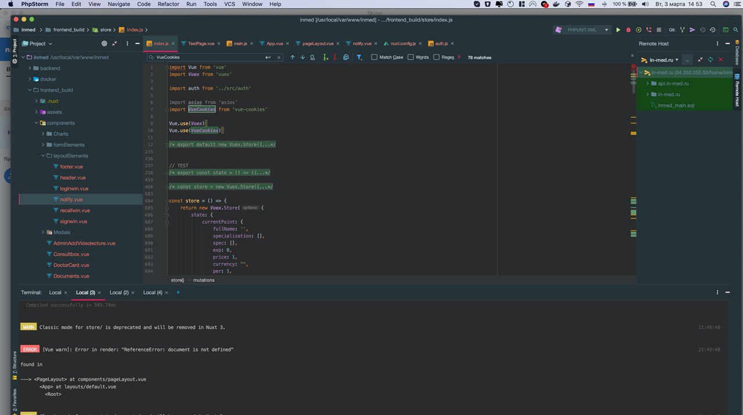Enable the Regex checkbox

[437, 57]
